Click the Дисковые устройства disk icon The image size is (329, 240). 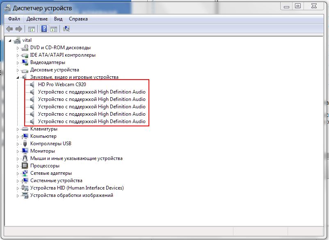25,70
